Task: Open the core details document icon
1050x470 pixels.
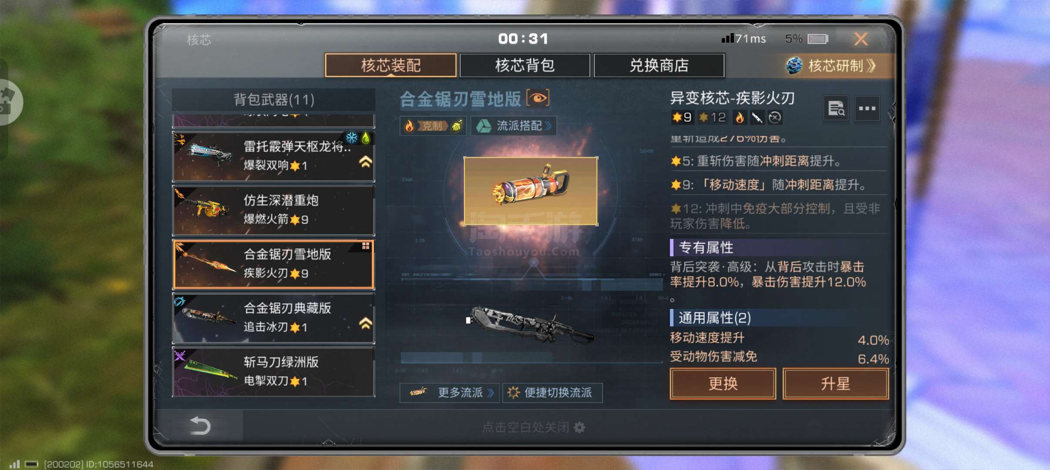Action: click(x=836, y=108)
